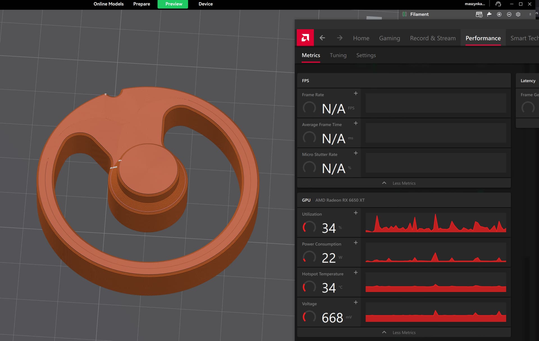Collapse FPS section with Less Metrics
Screen dimensions: 539x341
coord(404,183)
